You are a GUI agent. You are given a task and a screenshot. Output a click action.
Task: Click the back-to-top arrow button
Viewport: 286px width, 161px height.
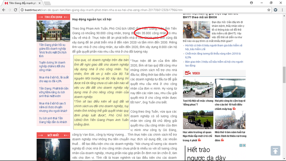tap(275, 151)
